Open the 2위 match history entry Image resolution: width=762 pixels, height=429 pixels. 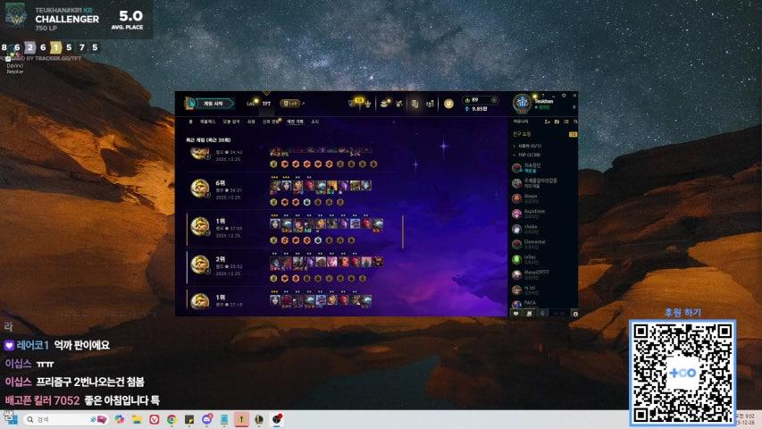295,264
